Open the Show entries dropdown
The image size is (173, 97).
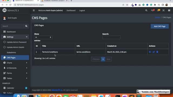43,37
